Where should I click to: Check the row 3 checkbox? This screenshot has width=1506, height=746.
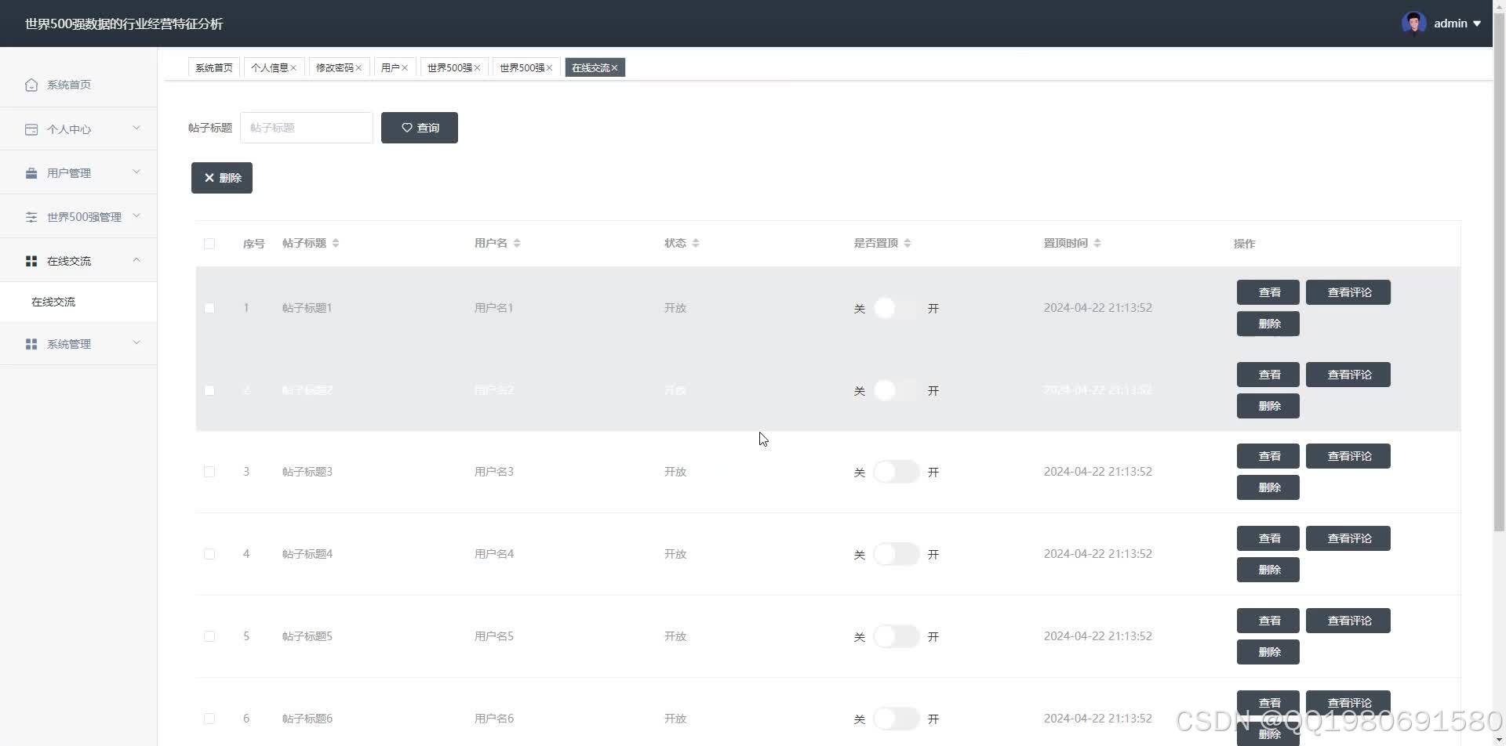(x=209, y=472)
